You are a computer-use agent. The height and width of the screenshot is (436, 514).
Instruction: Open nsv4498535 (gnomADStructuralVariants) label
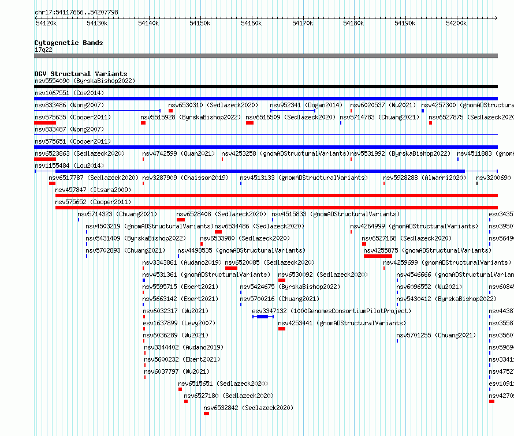click(x=241, y=250)
